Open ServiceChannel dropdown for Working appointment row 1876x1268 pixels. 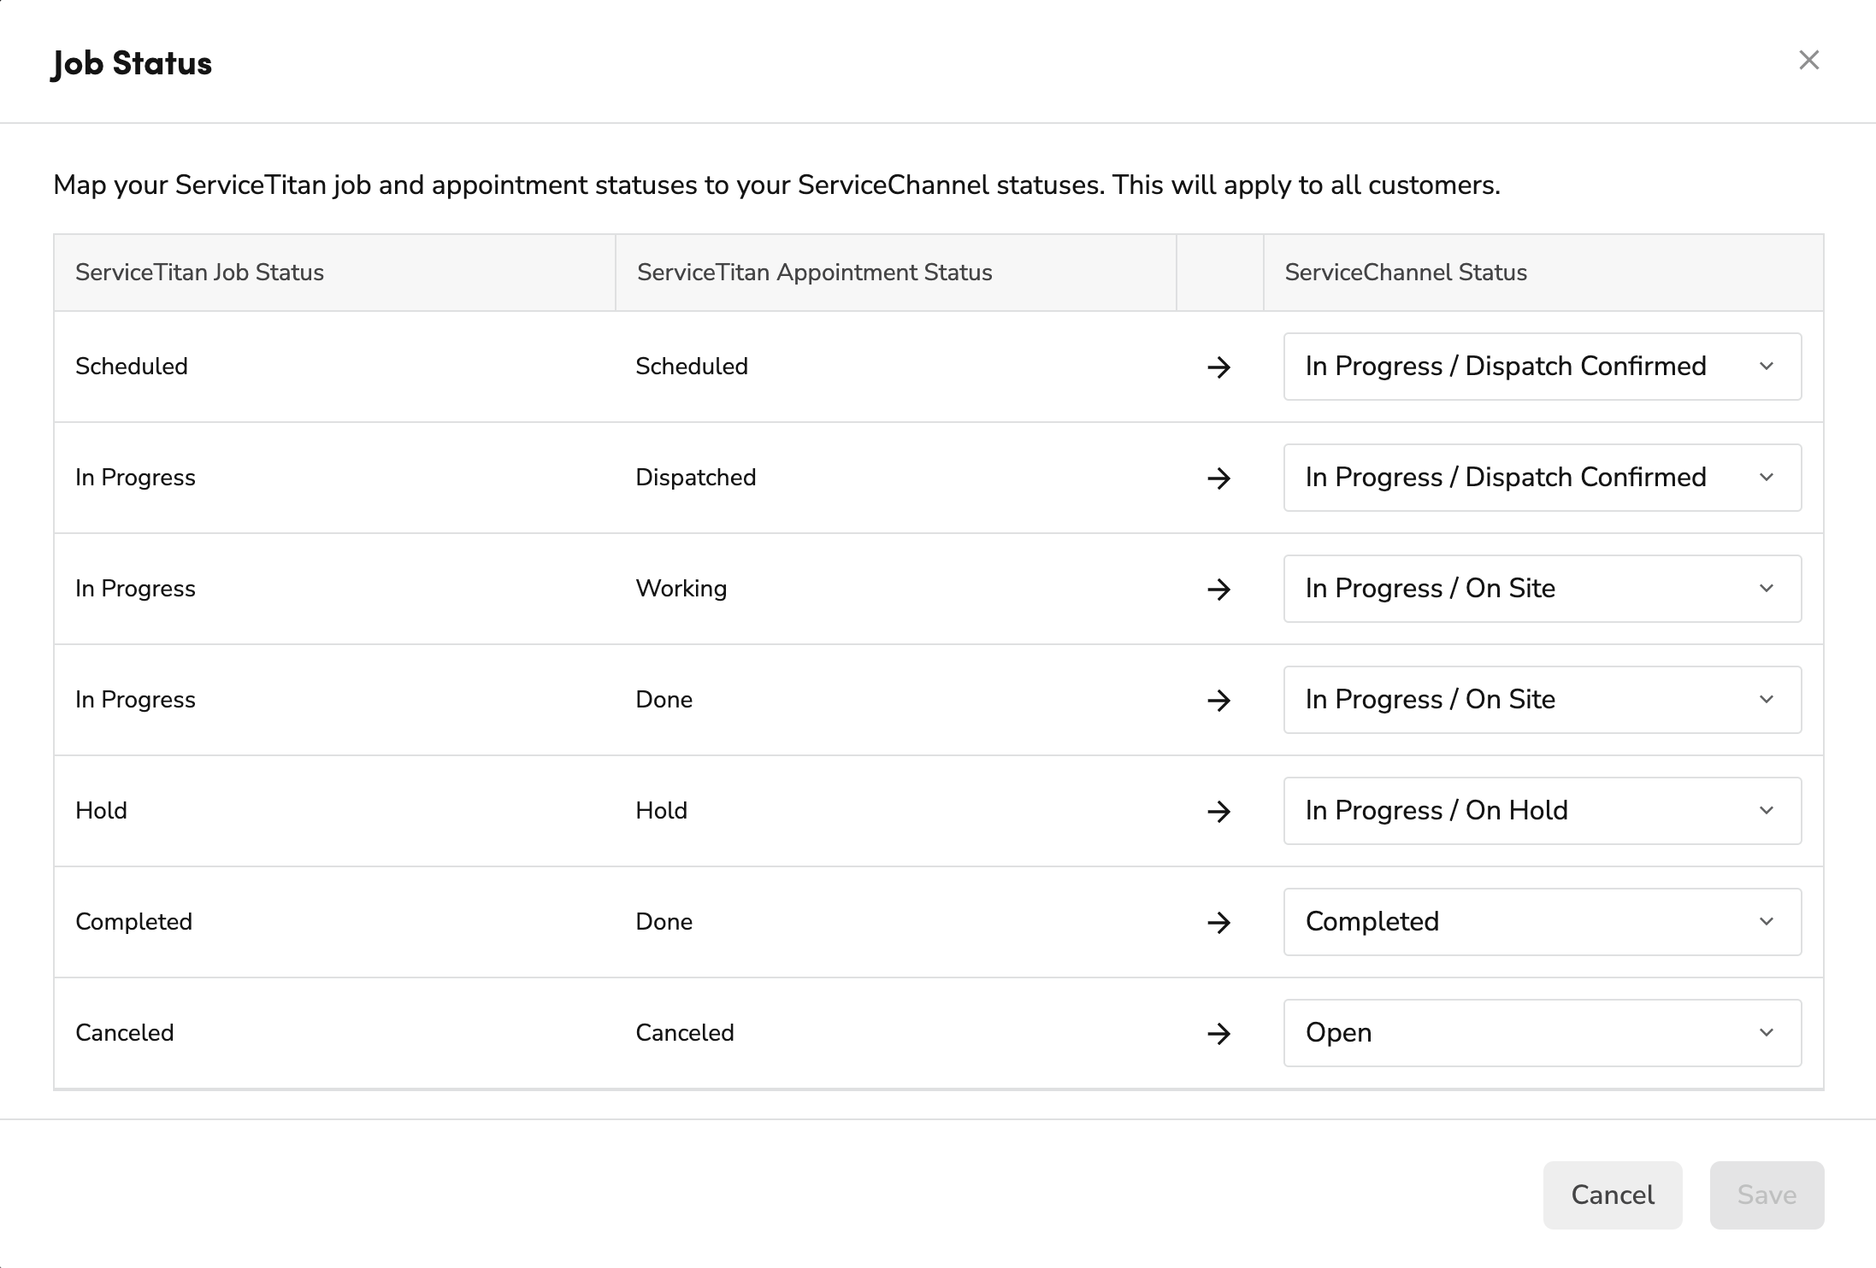click(1543, 589)
